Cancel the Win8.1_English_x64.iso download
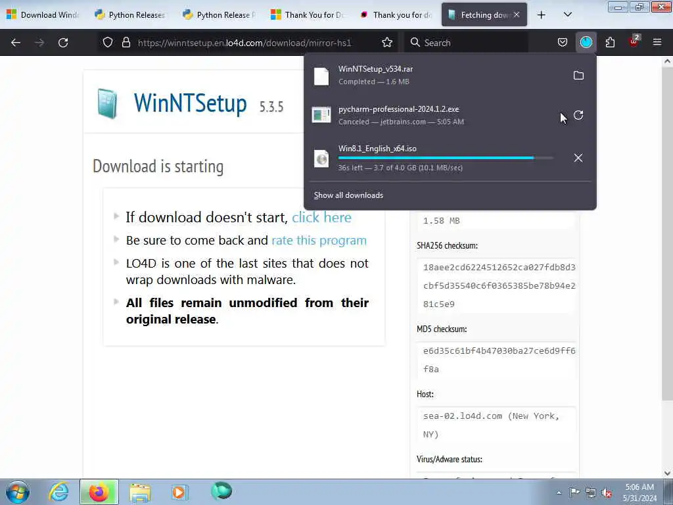673x505 pixels. coord(578,158)
